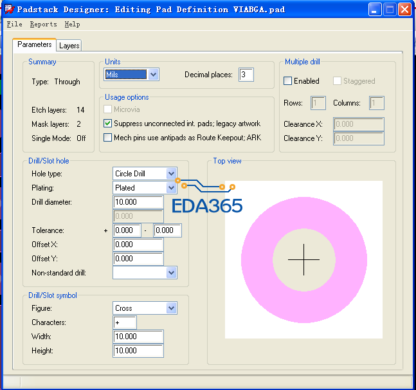This screenshot has width=416, height=390.
Task: Click the Clearance X field
Action: 359,124
